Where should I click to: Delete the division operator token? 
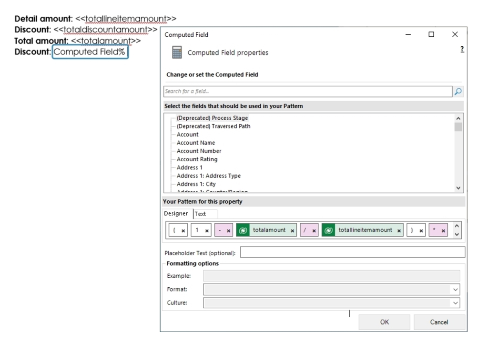[314, 231]
